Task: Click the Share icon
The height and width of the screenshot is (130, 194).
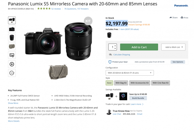Action: pos(170,18)
